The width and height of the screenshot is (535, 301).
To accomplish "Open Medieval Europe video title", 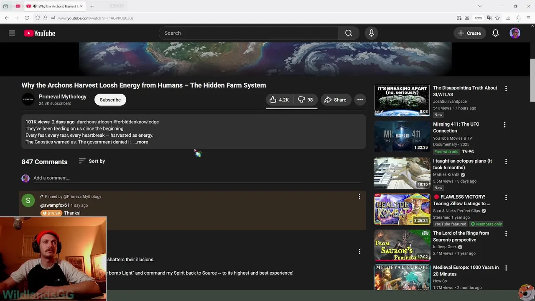I will (466, 271).
